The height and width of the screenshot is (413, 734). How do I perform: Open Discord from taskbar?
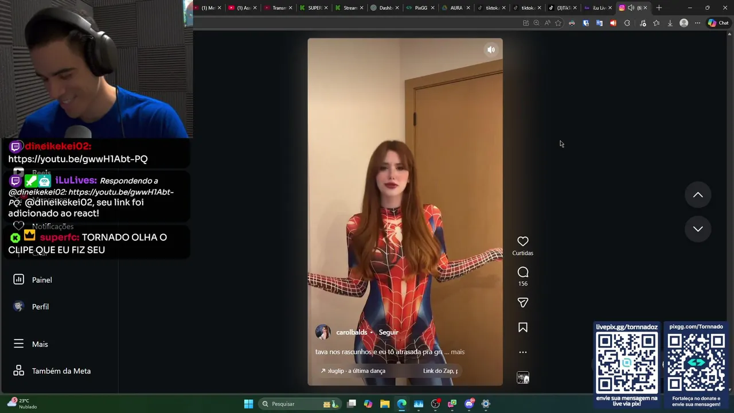(469, 404)
